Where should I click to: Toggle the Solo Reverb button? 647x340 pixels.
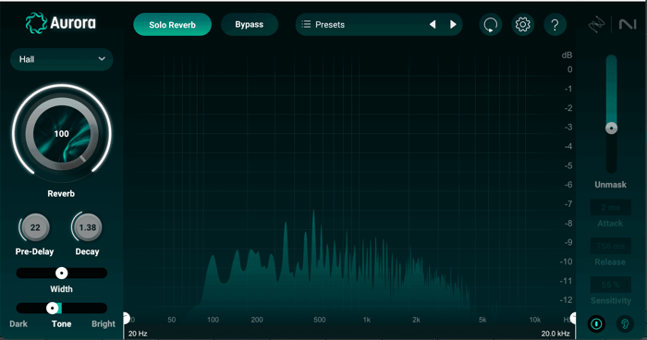pos(172,24)
